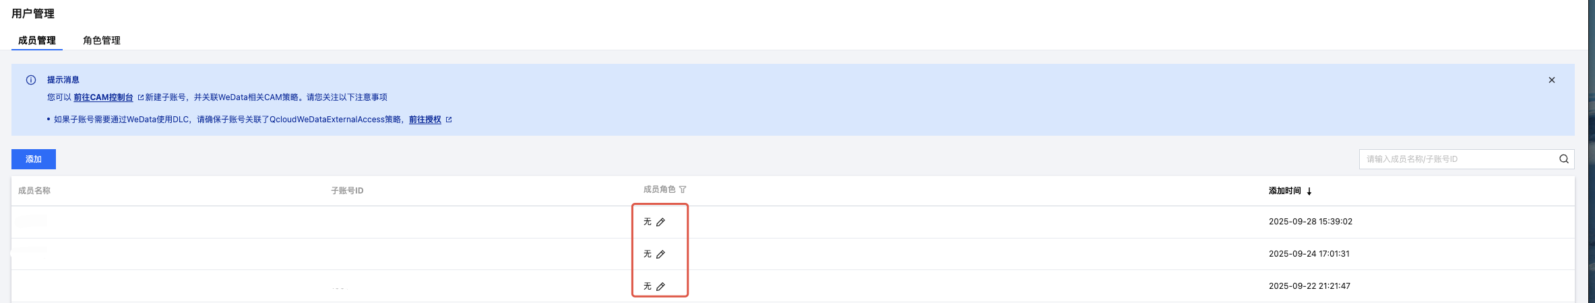The image size is (1595, 303).
Task: Open the 成员角色 column filter
Action: click(683, 190)
